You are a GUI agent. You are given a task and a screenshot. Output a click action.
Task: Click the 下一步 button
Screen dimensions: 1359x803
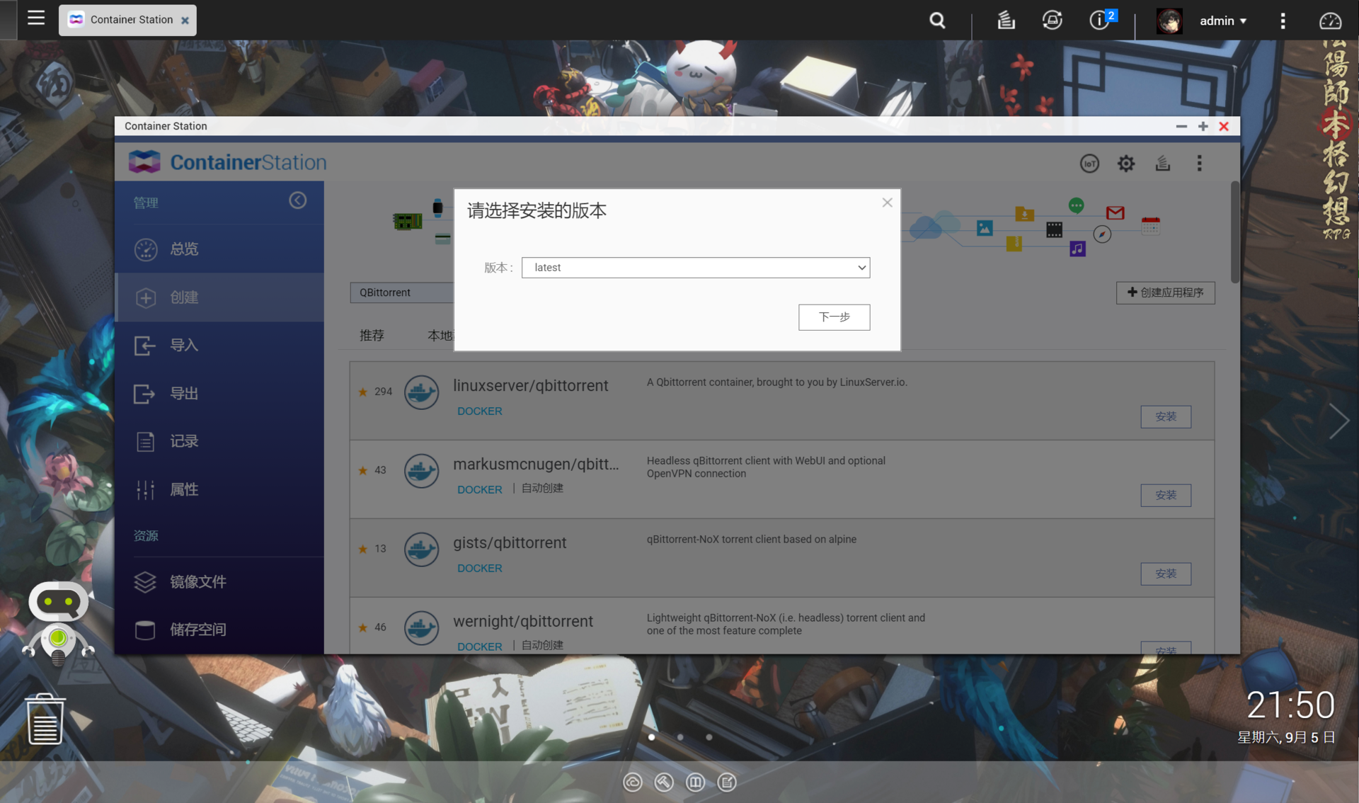834,317
